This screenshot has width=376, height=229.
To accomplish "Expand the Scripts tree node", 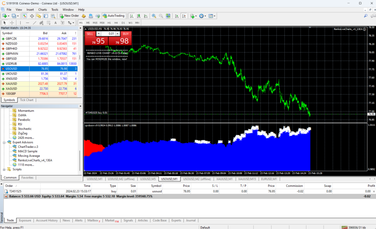I will pos(4,169).
